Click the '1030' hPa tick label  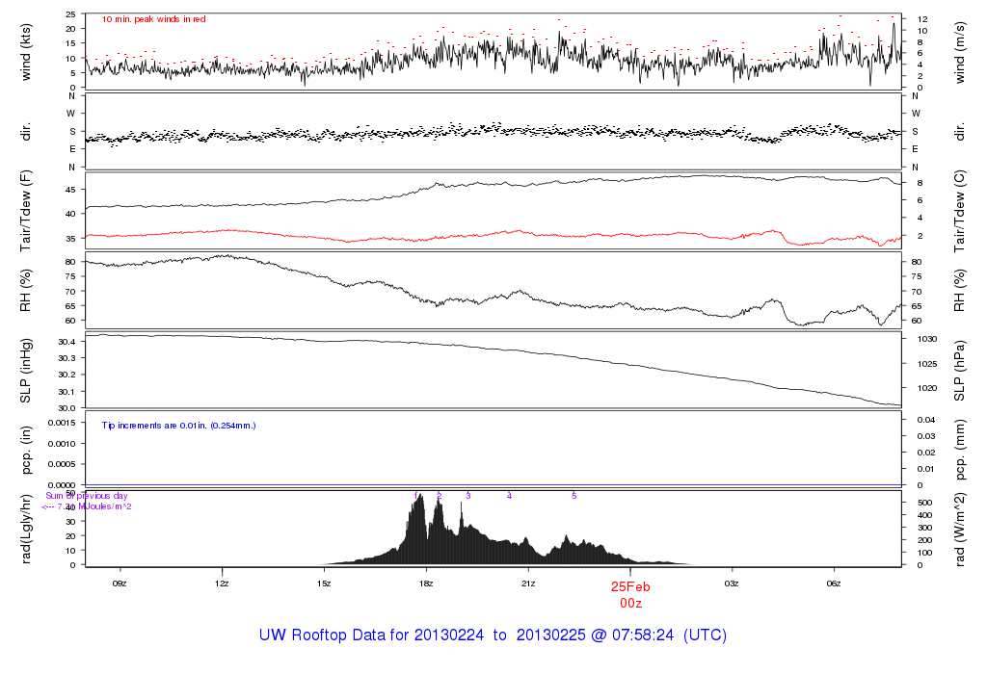coord(927,339)
